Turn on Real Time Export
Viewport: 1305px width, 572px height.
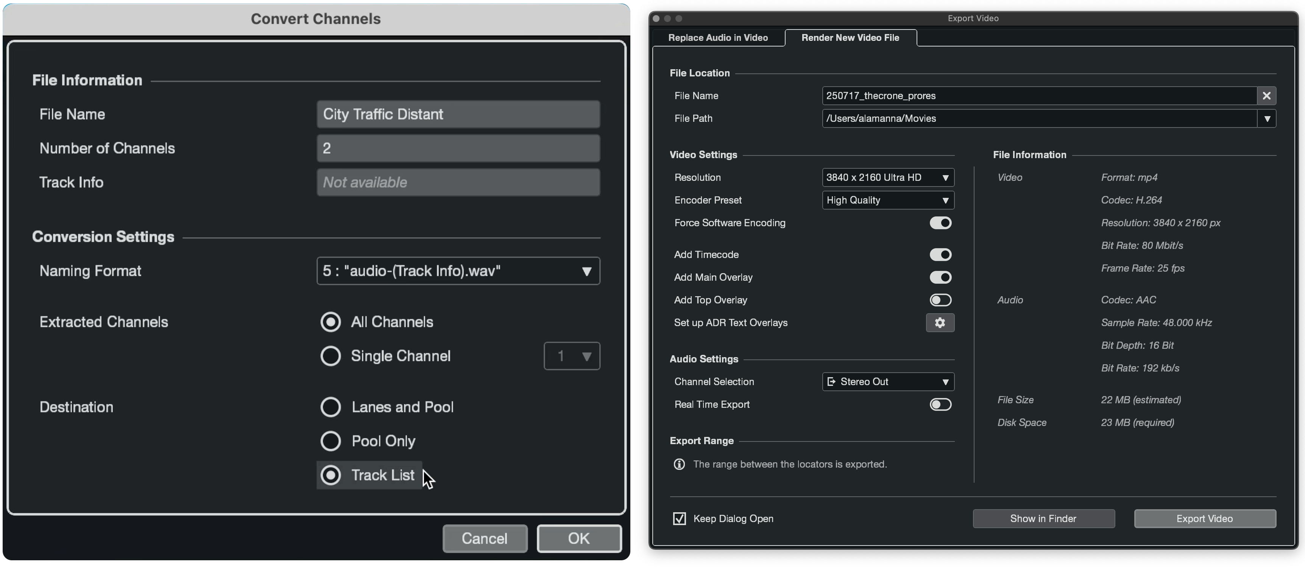click(940, 404)
